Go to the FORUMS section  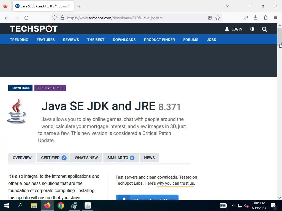[191, 40]
